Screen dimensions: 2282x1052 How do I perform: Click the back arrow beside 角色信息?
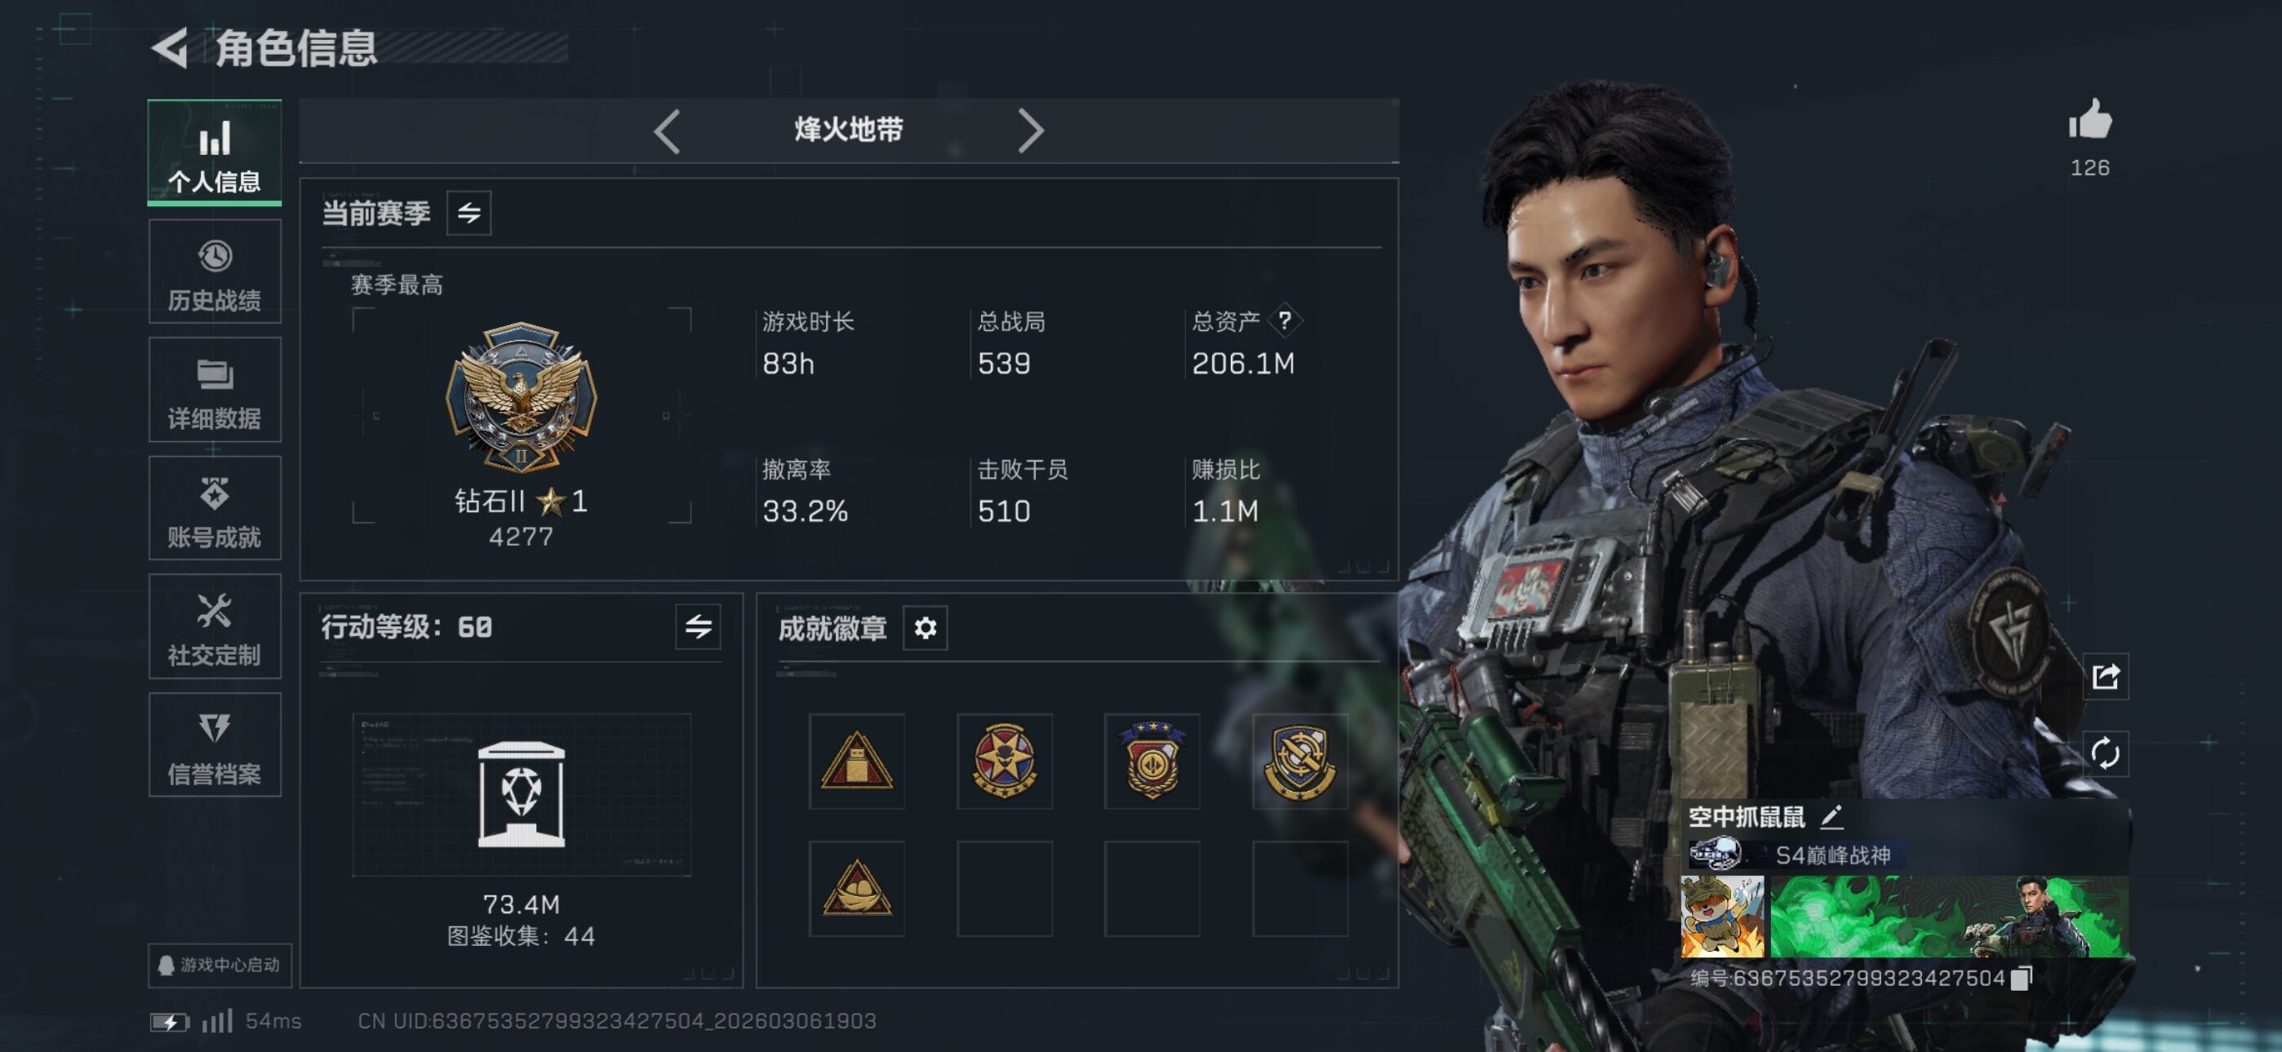point(169,48)
